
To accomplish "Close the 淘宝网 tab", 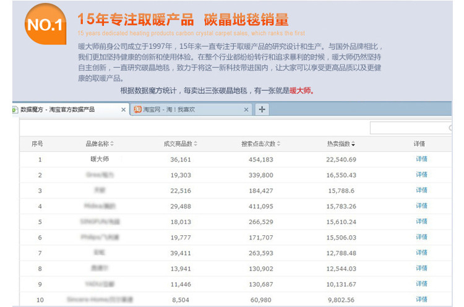I will 246,110.
